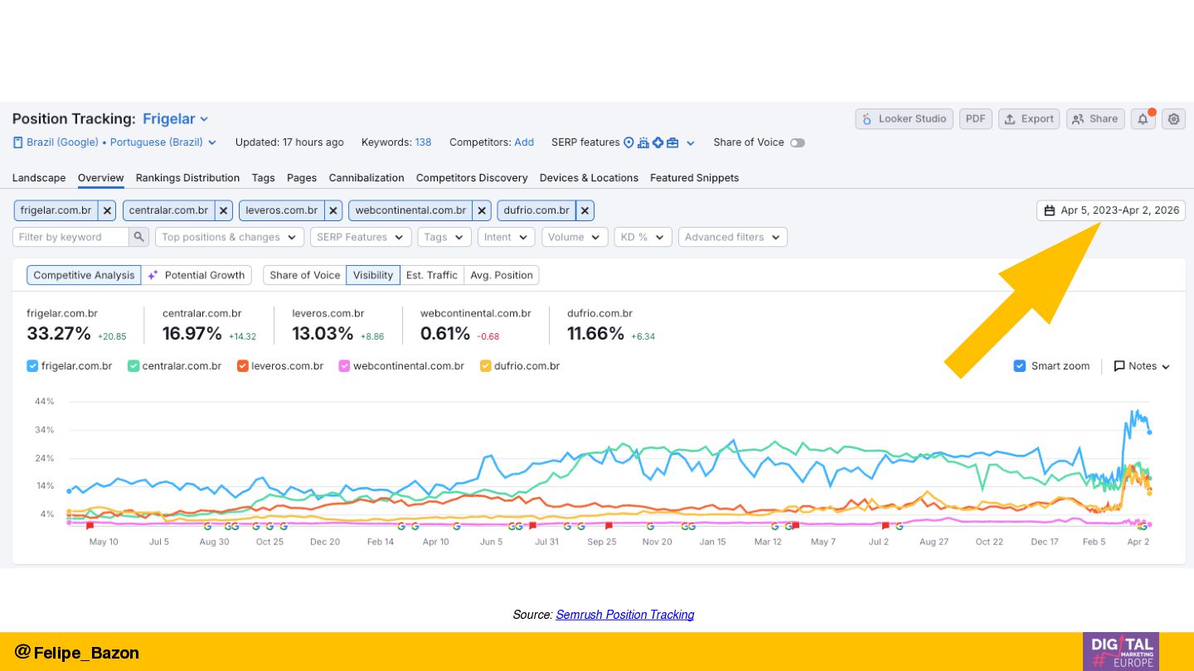Open the Semrush Position Tracking source link

tap(624, 615)
